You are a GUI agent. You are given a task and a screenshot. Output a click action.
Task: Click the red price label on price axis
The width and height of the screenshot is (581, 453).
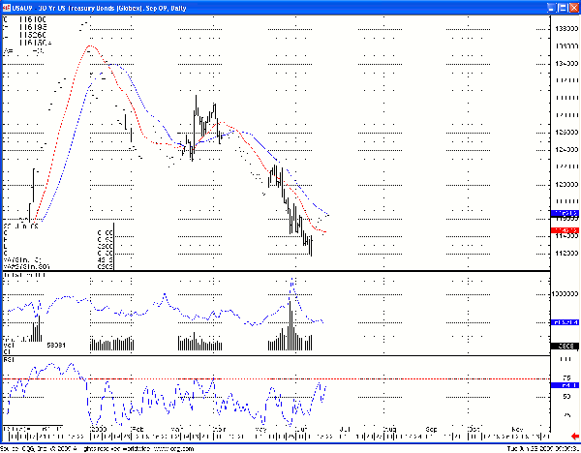(564, 230)
